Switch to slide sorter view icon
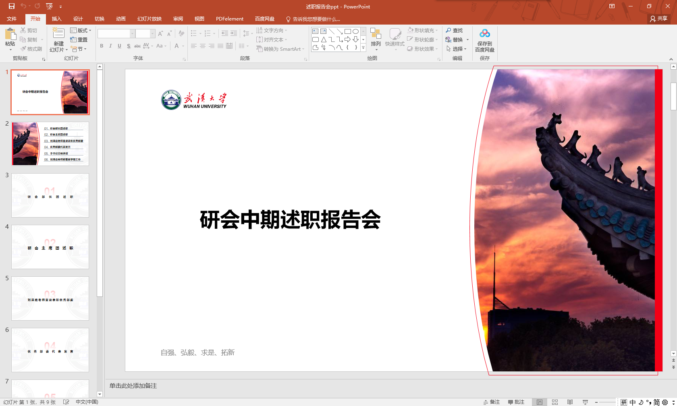The image size is (677, 406). point(555,402)
